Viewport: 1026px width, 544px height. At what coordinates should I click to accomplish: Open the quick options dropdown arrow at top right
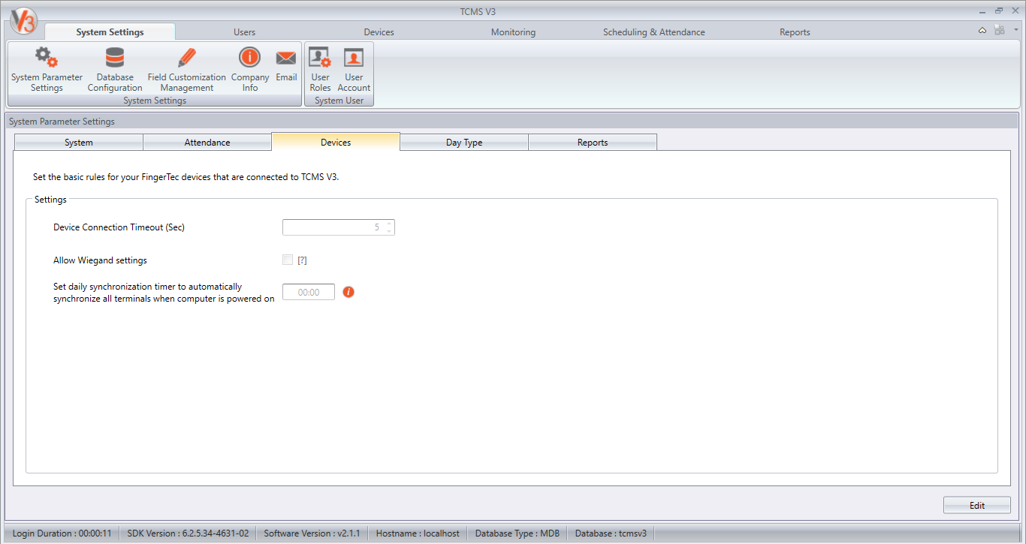1016,30
